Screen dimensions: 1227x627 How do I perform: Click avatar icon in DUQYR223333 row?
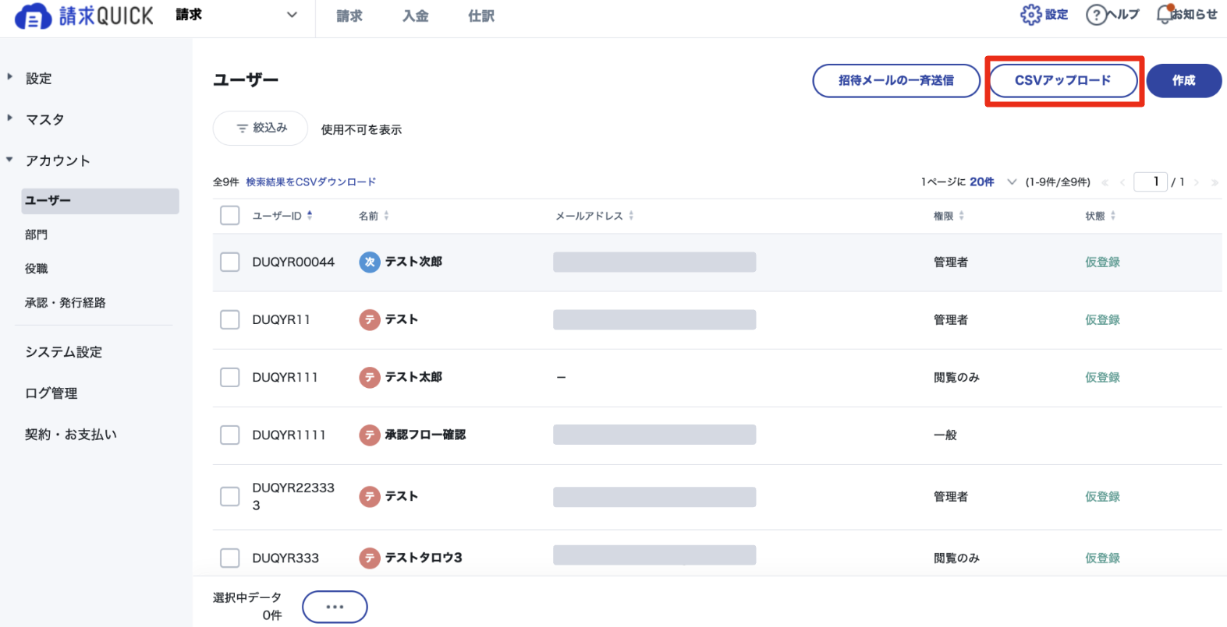point(370,497)
